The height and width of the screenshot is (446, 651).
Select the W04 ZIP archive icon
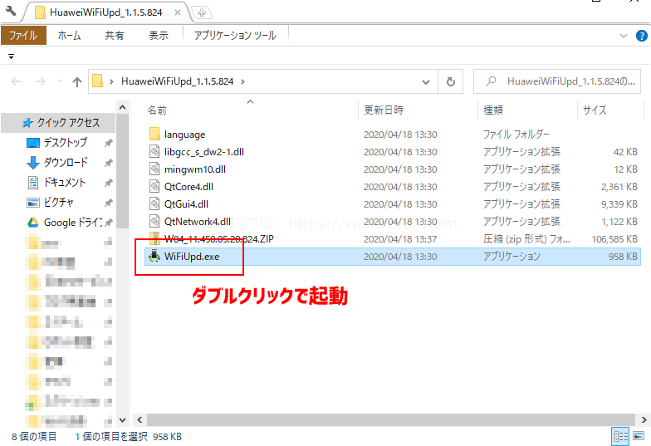click(x=154, y=239)
